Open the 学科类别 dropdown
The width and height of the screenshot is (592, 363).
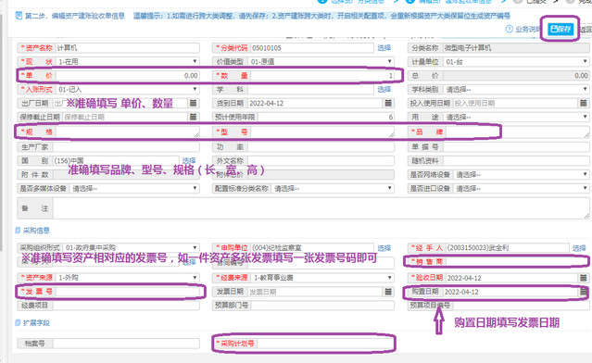coord(516,90)
